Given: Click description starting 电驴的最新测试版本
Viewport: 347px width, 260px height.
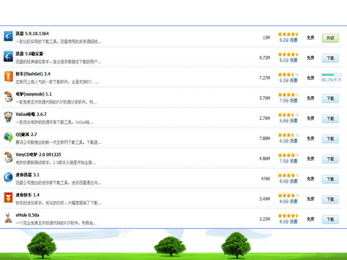Looking at the screenshot, I should (56, 163).
